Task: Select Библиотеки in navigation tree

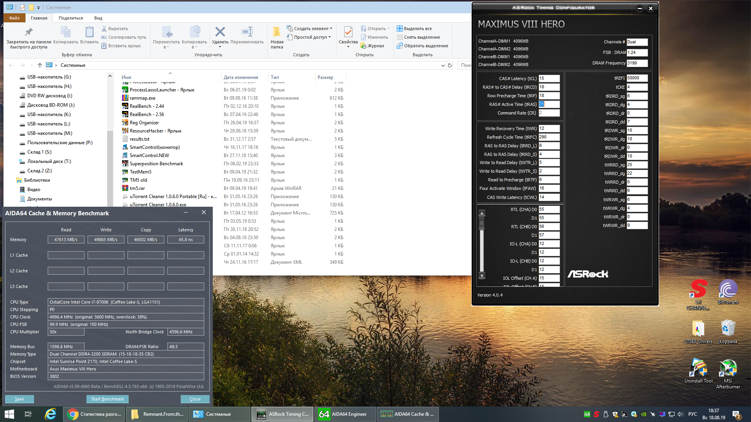Action: click(37, 180)
